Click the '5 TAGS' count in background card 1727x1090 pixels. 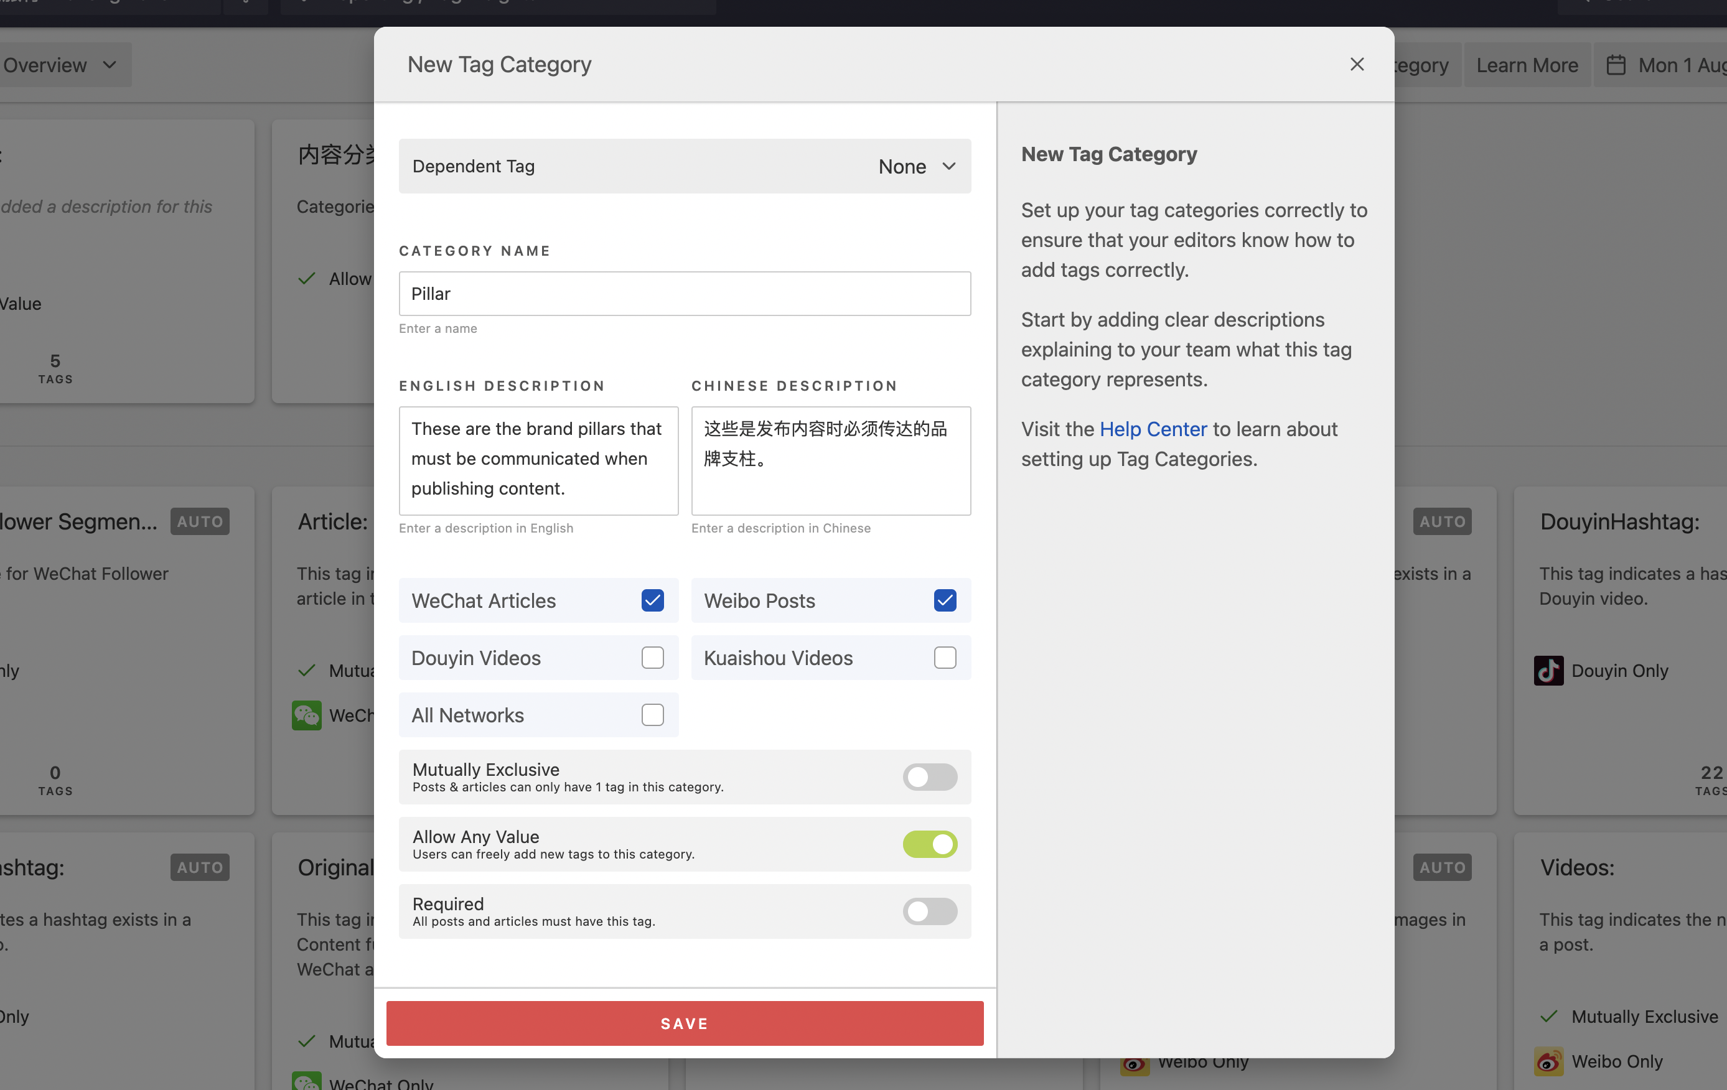click(x=55, y=370)
